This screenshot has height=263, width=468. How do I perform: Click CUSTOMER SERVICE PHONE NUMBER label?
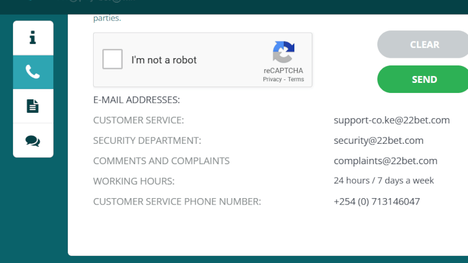coord(177,202)
